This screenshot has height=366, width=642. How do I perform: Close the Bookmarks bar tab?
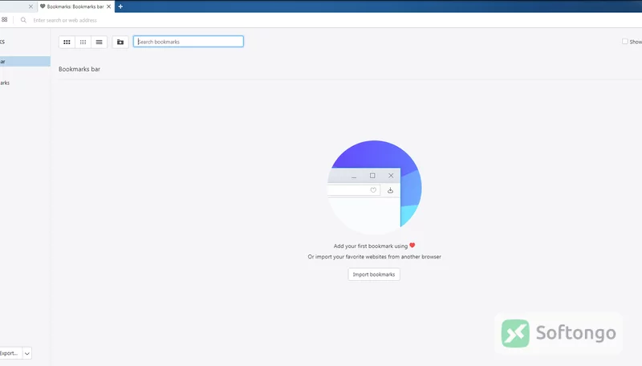click(108, 6)
